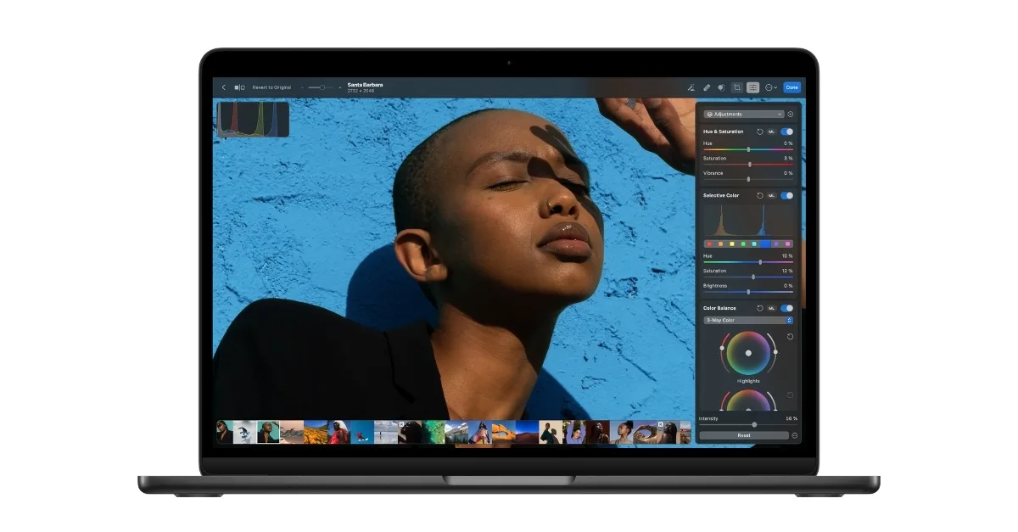The height and width of the screenshot is (532, 1018).
Task: Select the auto-enhance magic wand tool
Action: tap(691, 87)
